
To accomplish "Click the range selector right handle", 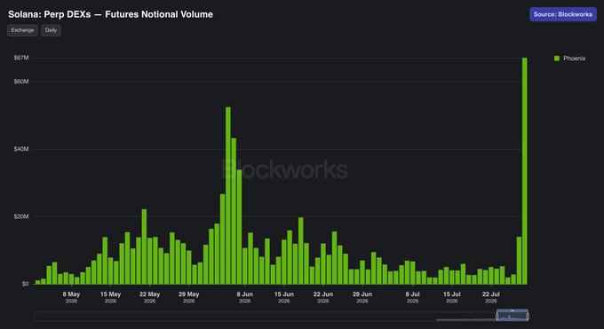I will 528,317.
